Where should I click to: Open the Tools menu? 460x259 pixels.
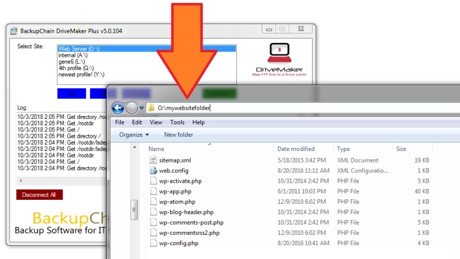177,122
